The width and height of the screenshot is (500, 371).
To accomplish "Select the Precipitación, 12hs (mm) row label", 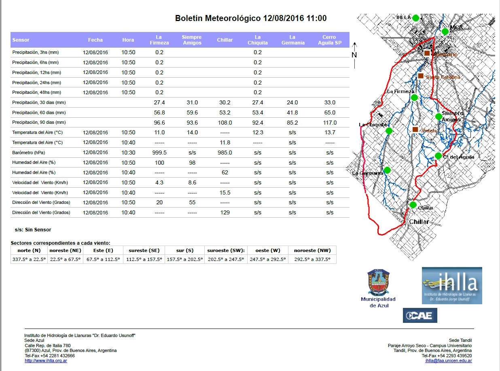I will [37, 73].
